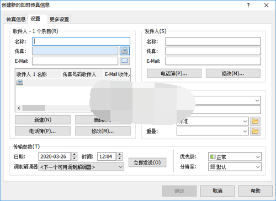
Task: Expand the 重叠 dropdown
Action: point(245,131)
